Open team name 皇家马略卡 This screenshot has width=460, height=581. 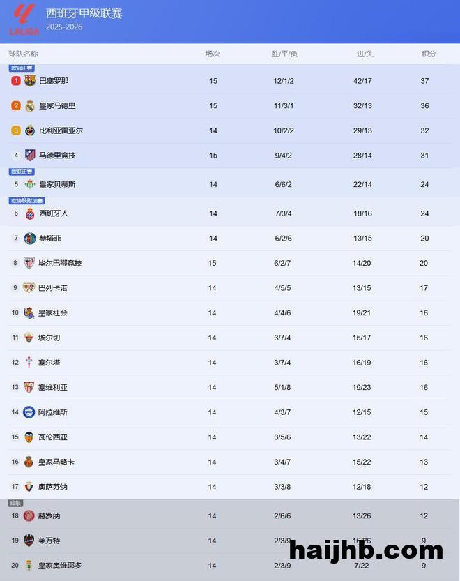(56, 462)
